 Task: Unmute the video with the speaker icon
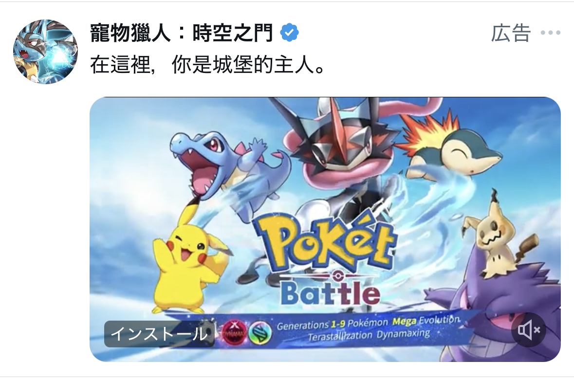pos(529,330)
